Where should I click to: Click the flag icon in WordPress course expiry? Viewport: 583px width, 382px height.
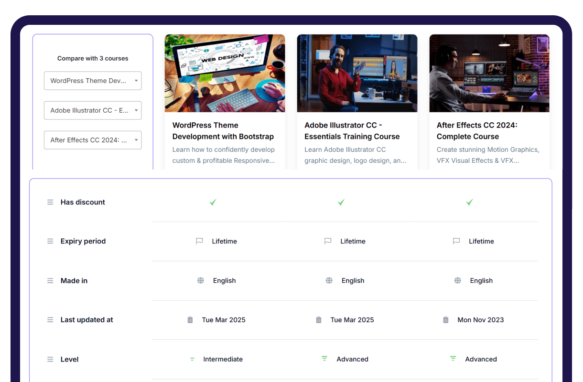[x=199, y=242]
